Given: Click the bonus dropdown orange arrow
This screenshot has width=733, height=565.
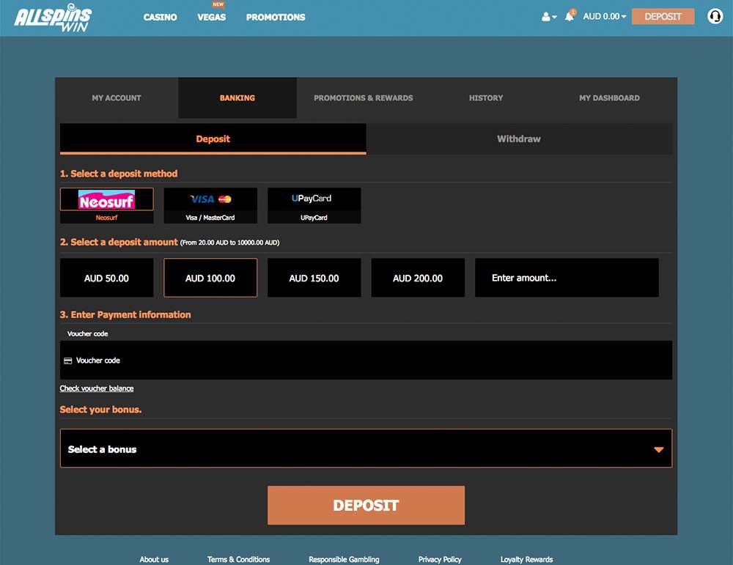Looking at the screenshot, I should coord(659,449).
